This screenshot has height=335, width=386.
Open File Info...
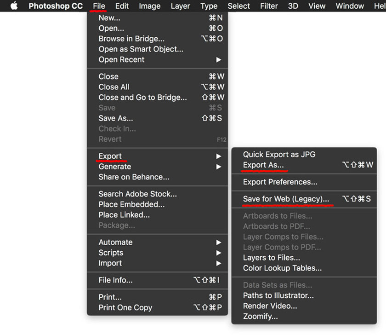tap(158, 280)
